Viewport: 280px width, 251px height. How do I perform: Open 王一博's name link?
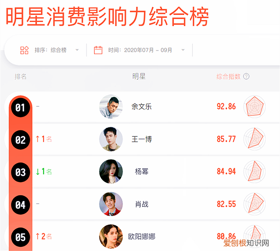tap(142, 139)
